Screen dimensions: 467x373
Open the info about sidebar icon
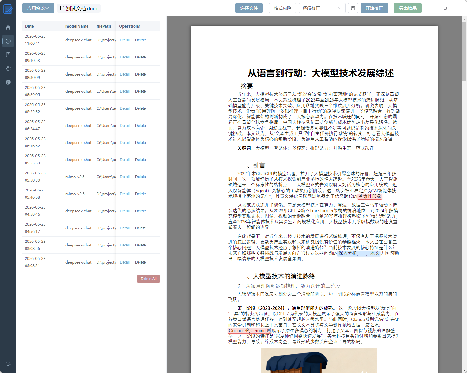click(8, 82)
